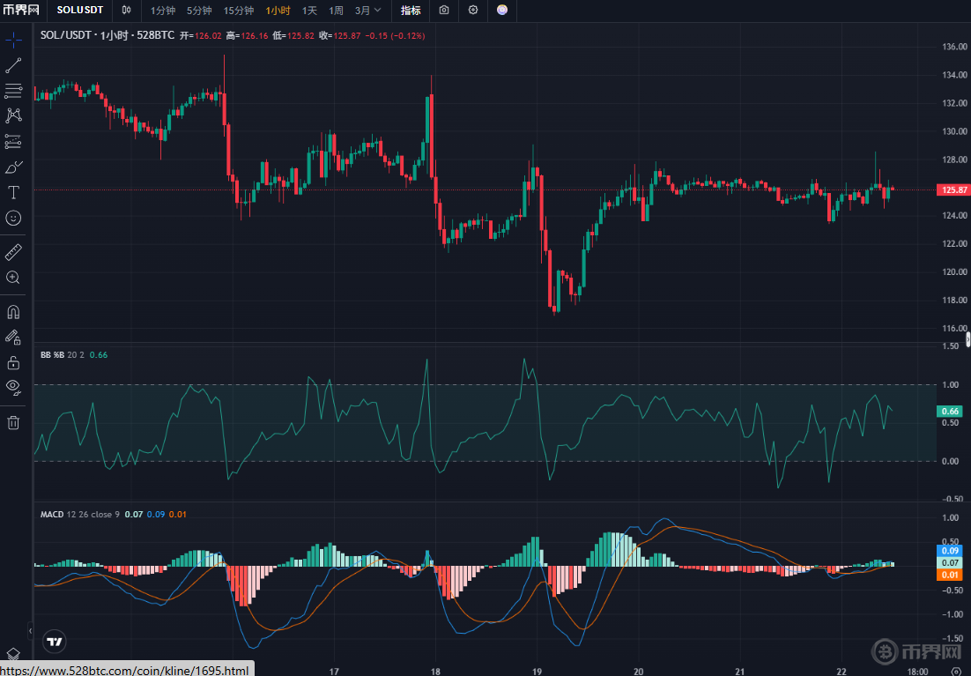Open the candlestick chart type selector
971x676 pixels.
click(x=127, y=11)
